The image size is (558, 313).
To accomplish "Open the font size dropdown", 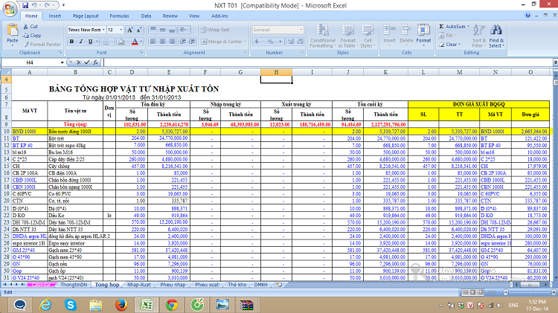I will [x=121, y=30].
